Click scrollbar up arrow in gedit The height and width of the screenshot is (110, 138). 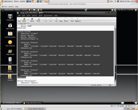[x=115, y=26]
